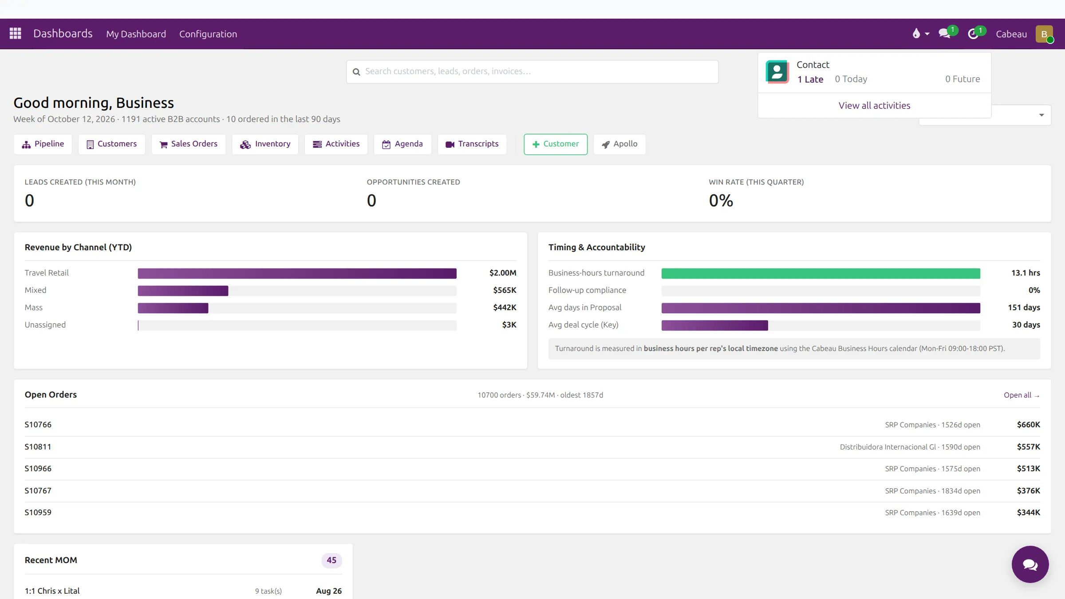Open order S10766
The width and height of the screenshot is (1065, 599).
coord(532,425)
